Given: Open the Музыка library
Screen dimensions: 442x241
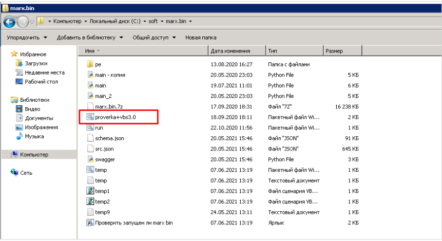Looking at the screenshot, I should coord(35,136).
